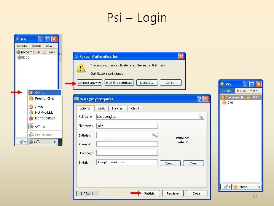Select jake contact in right Psi window
The width and height of the screenshot is (274, 206).
pos(228,103)
